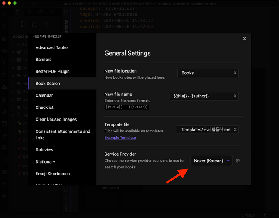
Task: Close the settings dialog with the X
Action: click(245, 39)
